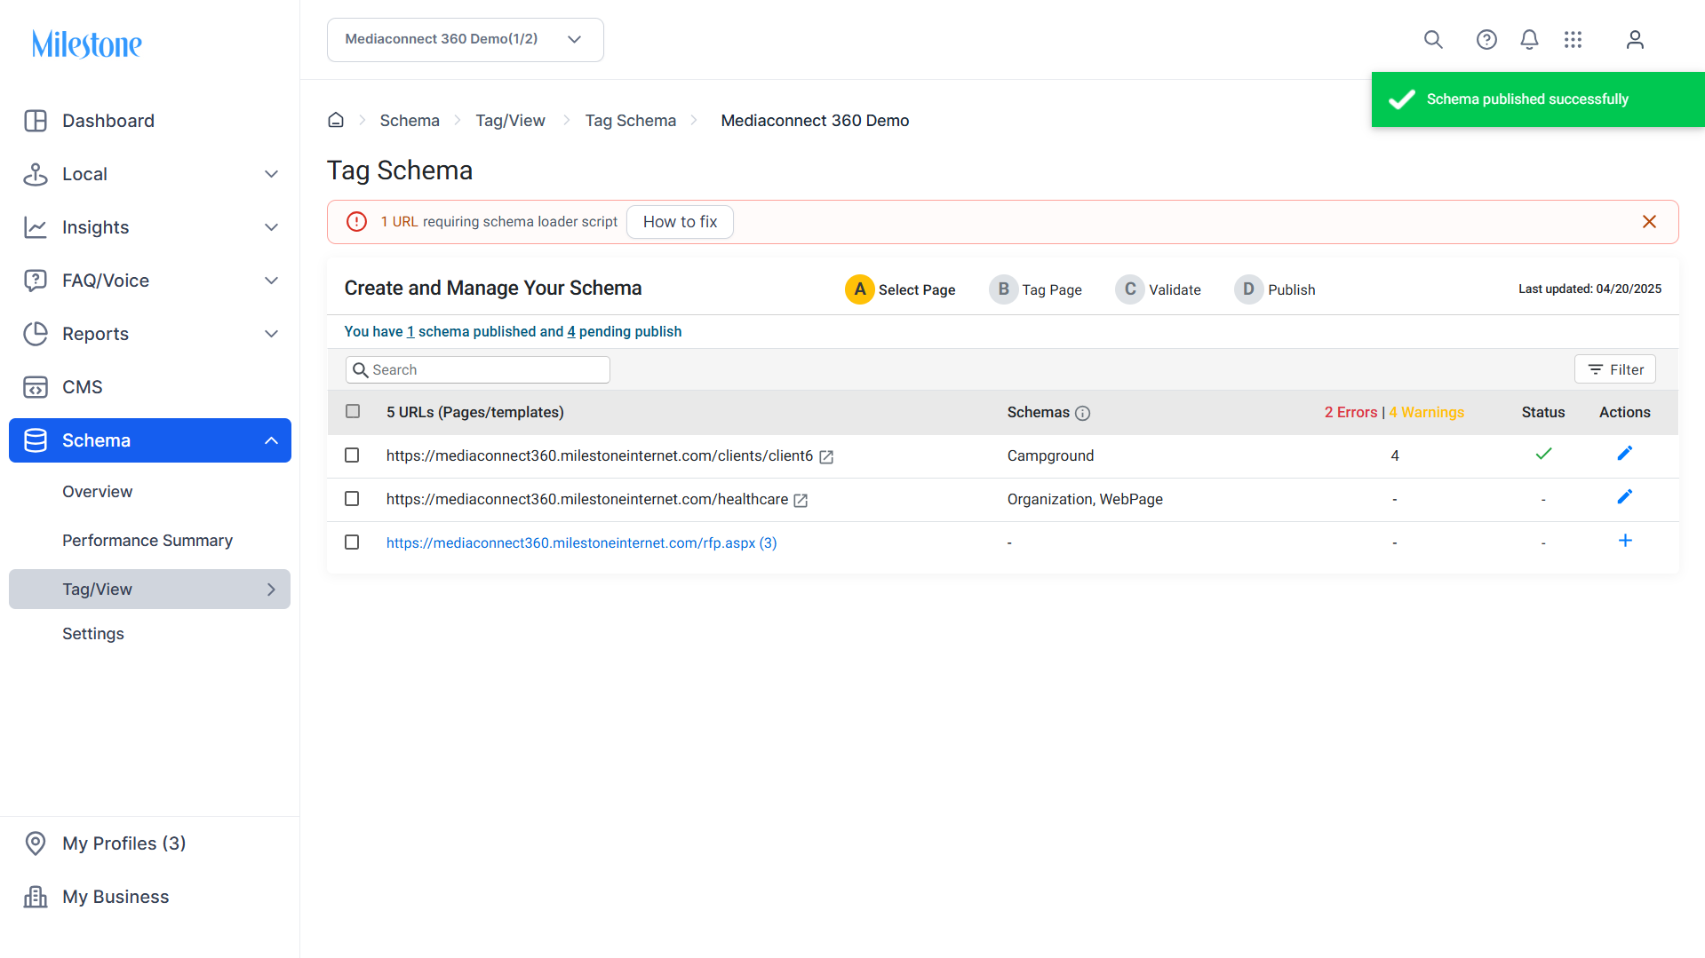Click the red alert warning icon
The image size is (1705, 958).
[356, 222]
